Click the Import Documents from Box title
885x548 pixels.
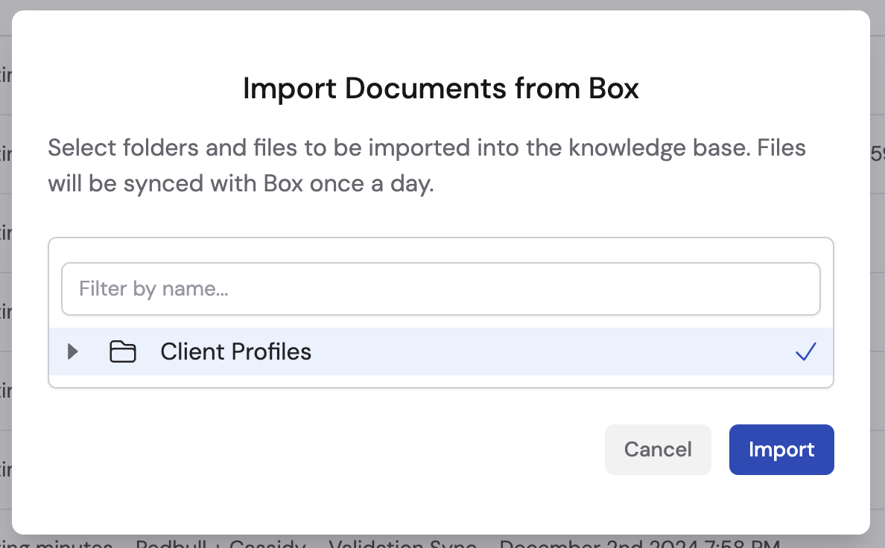(x=440, y=89)
